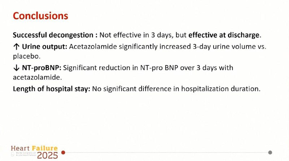Click the Urine output bold label
The width and height of the screenshot is (289, 161).
click(44, 47)
